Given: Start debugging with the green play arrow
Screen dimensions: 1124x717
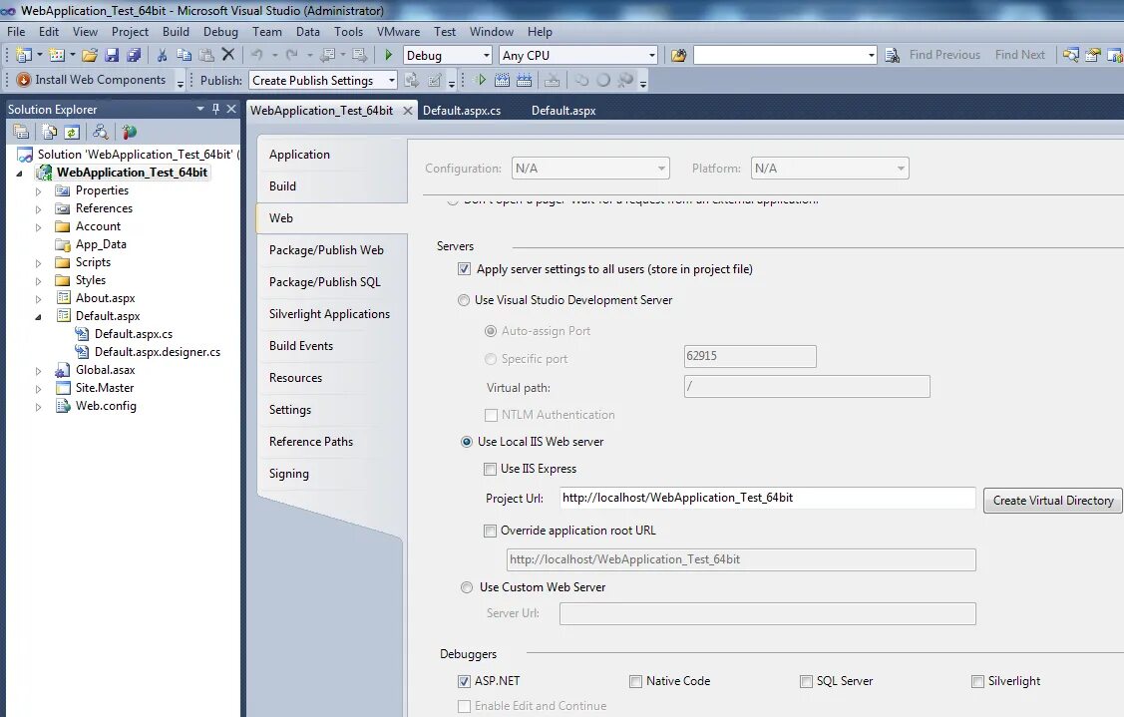Looking at the screenshot, I should pos(389,55).
